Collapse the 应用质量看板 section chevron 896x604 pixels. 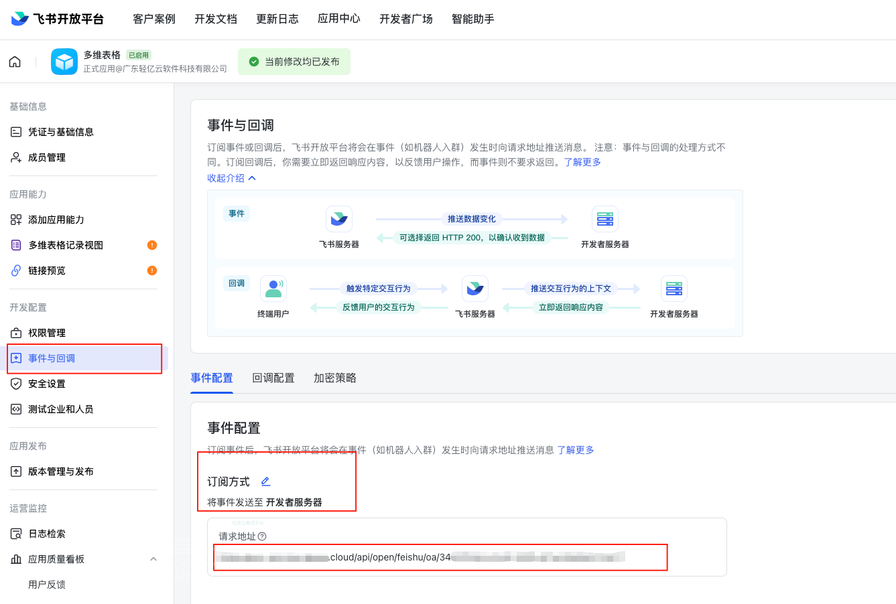tap(153, 559)
